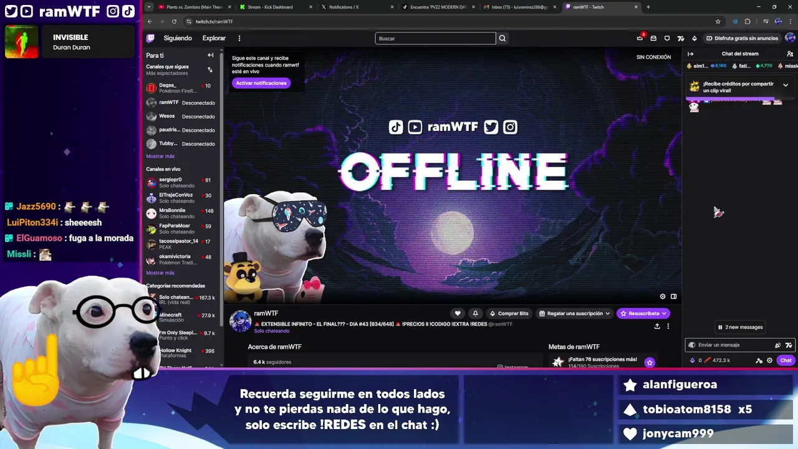Open the user avatar menu

[790, 38]
